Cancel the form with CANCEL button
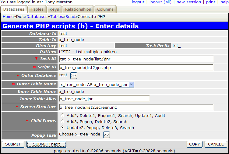 216,144
